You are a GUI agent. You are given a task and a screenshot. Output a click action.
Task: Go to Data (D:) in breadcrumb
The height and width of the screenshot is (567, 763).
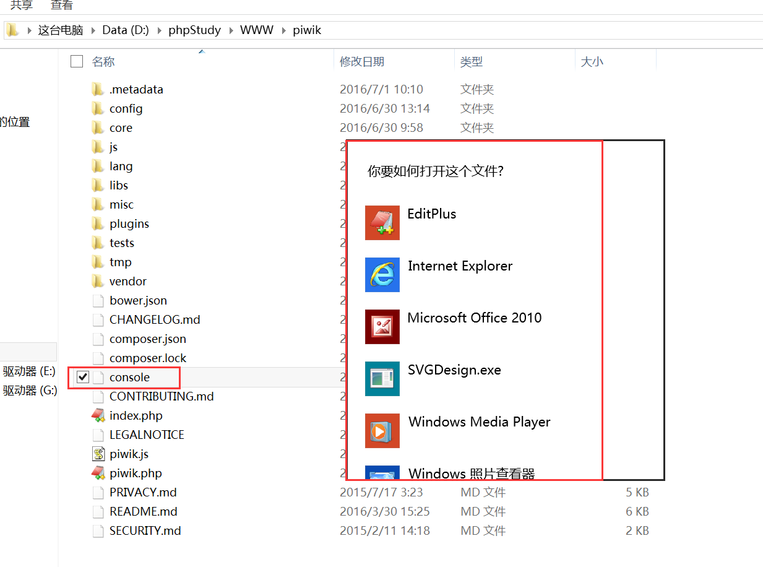[x=126, y=30]
